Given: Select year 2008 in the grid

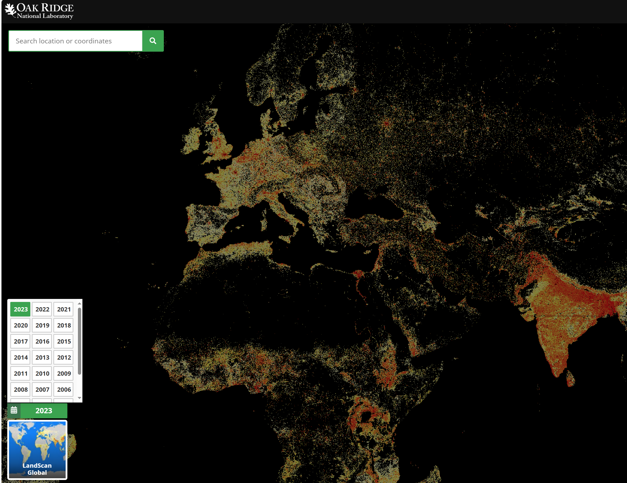Looking at the screenshot, I should coord(21,390).
